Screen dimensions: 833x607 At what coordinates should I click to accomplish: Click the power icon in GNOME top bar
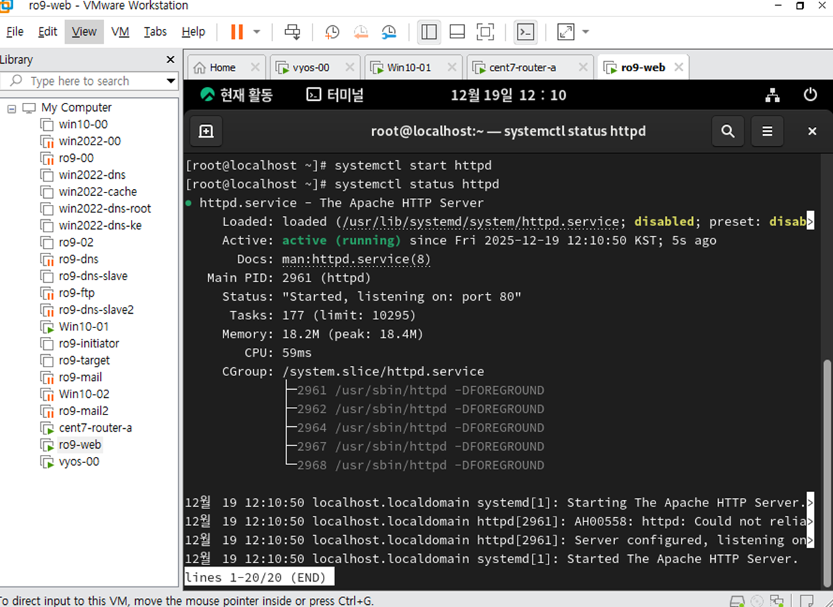(810, 95)
